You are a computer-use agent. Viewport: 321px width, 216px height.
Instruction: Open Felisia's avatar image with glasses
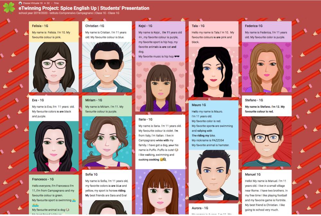click(54, 67)
